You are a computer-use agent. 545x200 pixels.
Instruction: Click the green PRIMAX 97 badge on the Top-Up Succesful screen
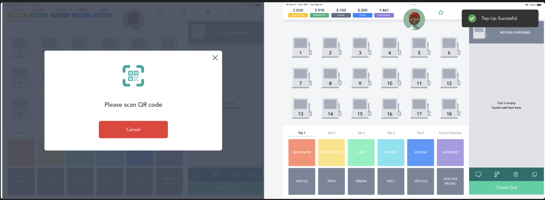click(x=319, y=15)
